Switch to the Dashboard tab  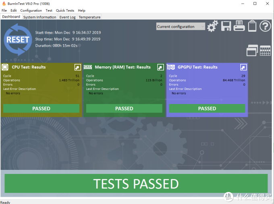[x=11, y=17]
